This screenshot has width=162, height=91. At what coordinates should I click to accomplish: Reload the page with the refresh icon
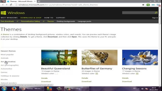point(11,5)
